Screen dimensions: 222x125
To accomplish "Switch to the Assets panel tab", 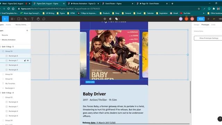I will point(8,25).
